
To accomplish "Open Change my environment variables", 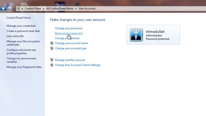I will (21, 60).
